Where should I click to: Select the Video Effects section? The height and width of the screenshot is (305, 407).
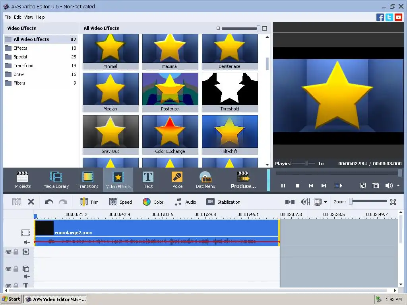point(118,180)
